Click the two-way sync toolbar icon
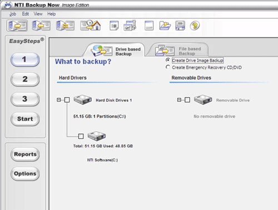This screenshot has height=210, width=278. pyautogui.click(x=65, y=26)
